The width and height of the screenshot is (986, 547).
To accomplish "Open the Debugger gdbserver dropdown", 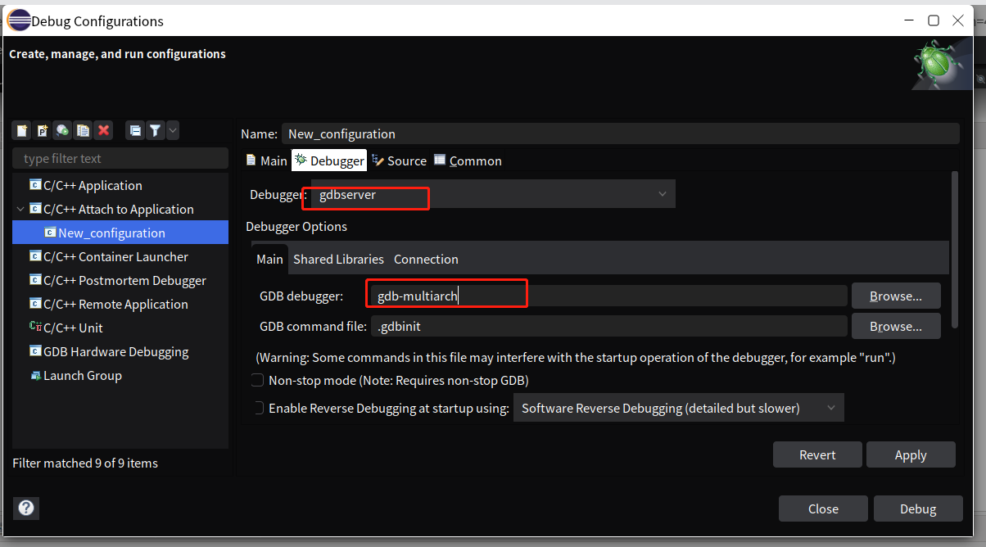I will point(493,194).
